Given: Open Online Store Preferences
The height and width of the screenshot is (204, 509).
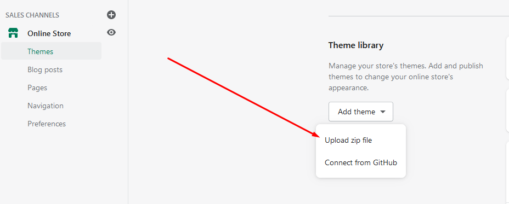Looking at the screenshot, I should [47, 124].
